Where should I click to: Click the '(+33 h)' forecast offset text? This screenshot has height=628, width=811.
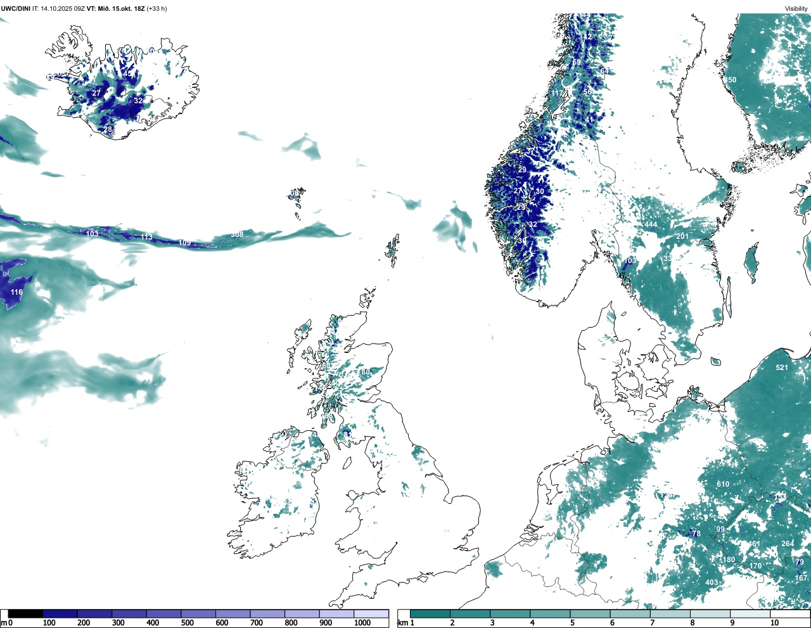tap(156, 8)
